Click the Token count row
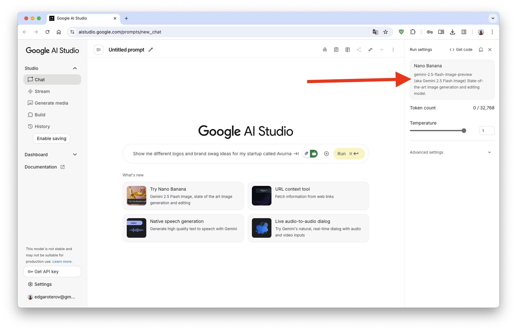The width and height of the screenshot is (517, 331). click(x=452, y=108)
